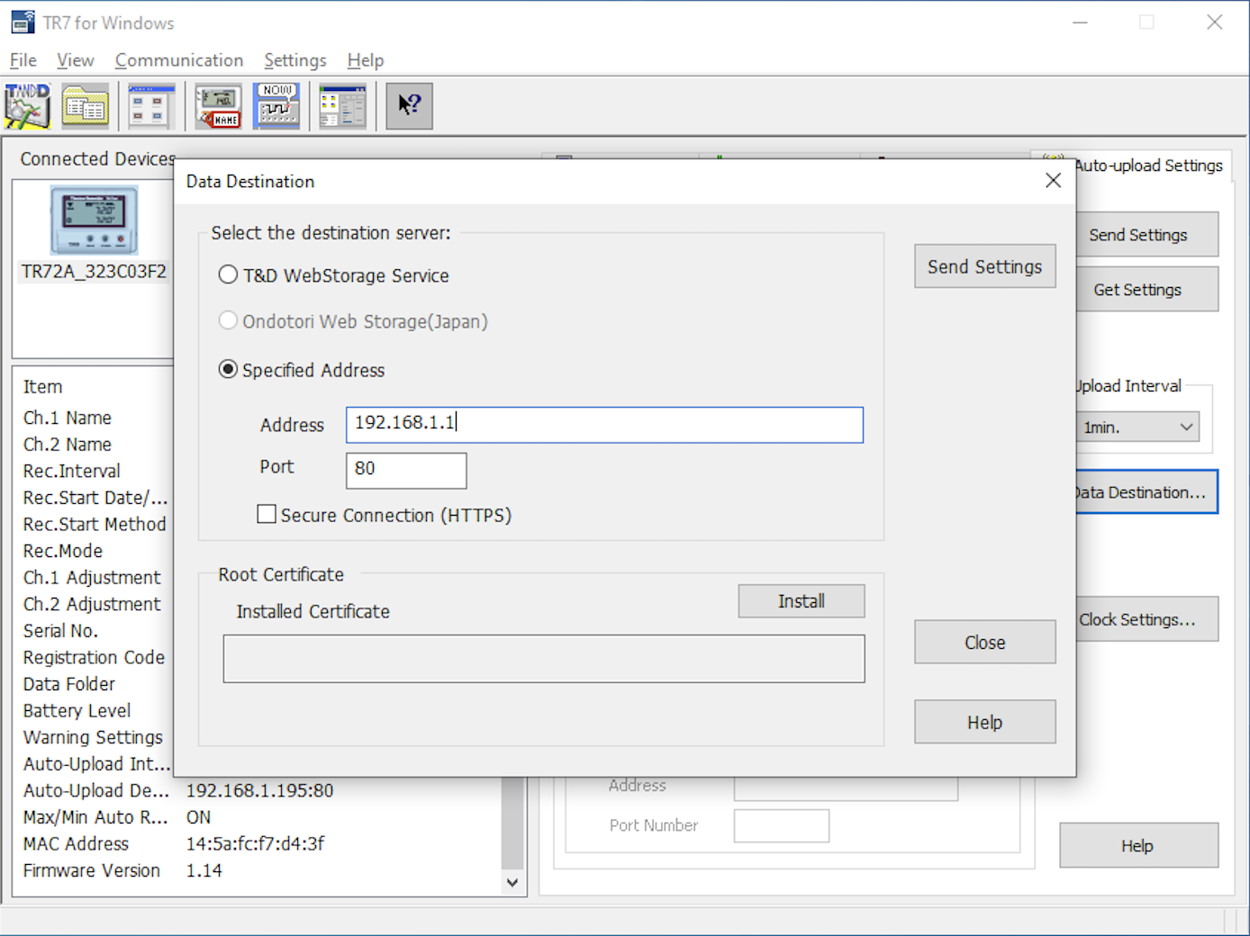The width and height of the screenshot is (1250, 936).
Task: Click the Item column header
Action: [42, 387]
